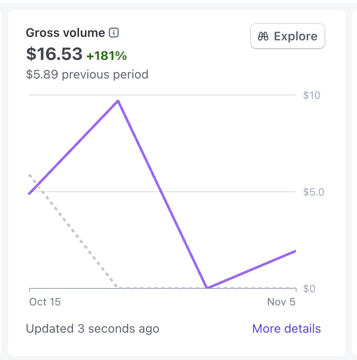Click the Updated 3 seconds ago text
This screenshot has height=360, width=357.
click(93, 329)
